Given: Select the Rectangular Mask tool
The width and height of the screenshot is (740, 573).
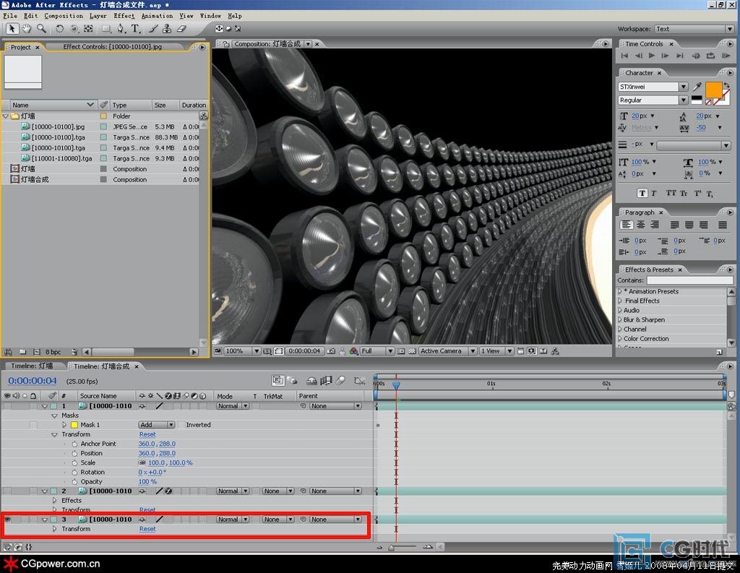Looking at the screenshot, I should pyautogui.click(x=106, y=29).
